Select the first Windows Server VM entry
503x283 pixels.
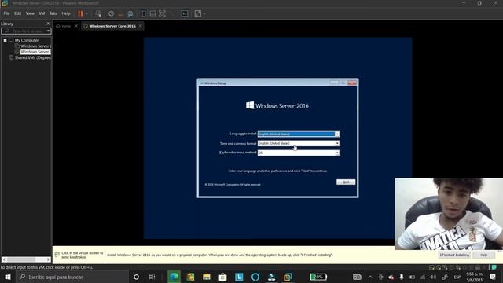point(35,46)
